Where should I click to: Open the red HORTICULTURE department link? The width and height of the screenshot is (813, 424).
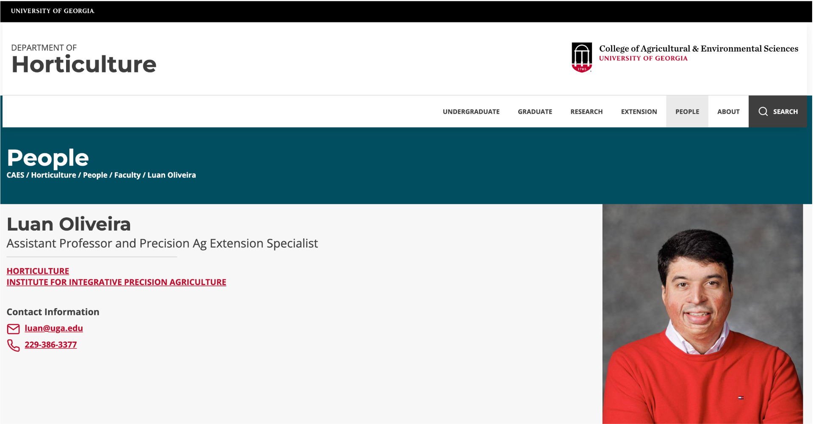click(x=38, y=271)
